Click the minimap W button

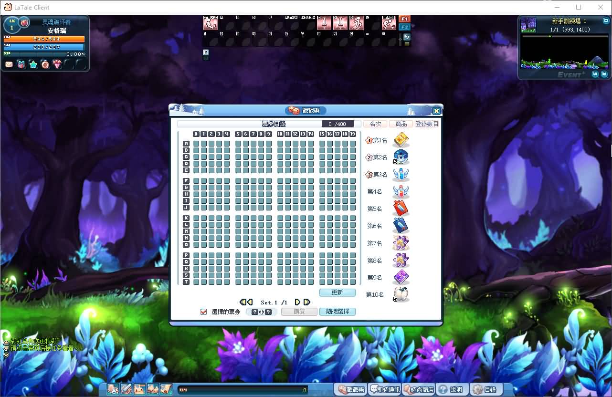(x=595, y=74)
